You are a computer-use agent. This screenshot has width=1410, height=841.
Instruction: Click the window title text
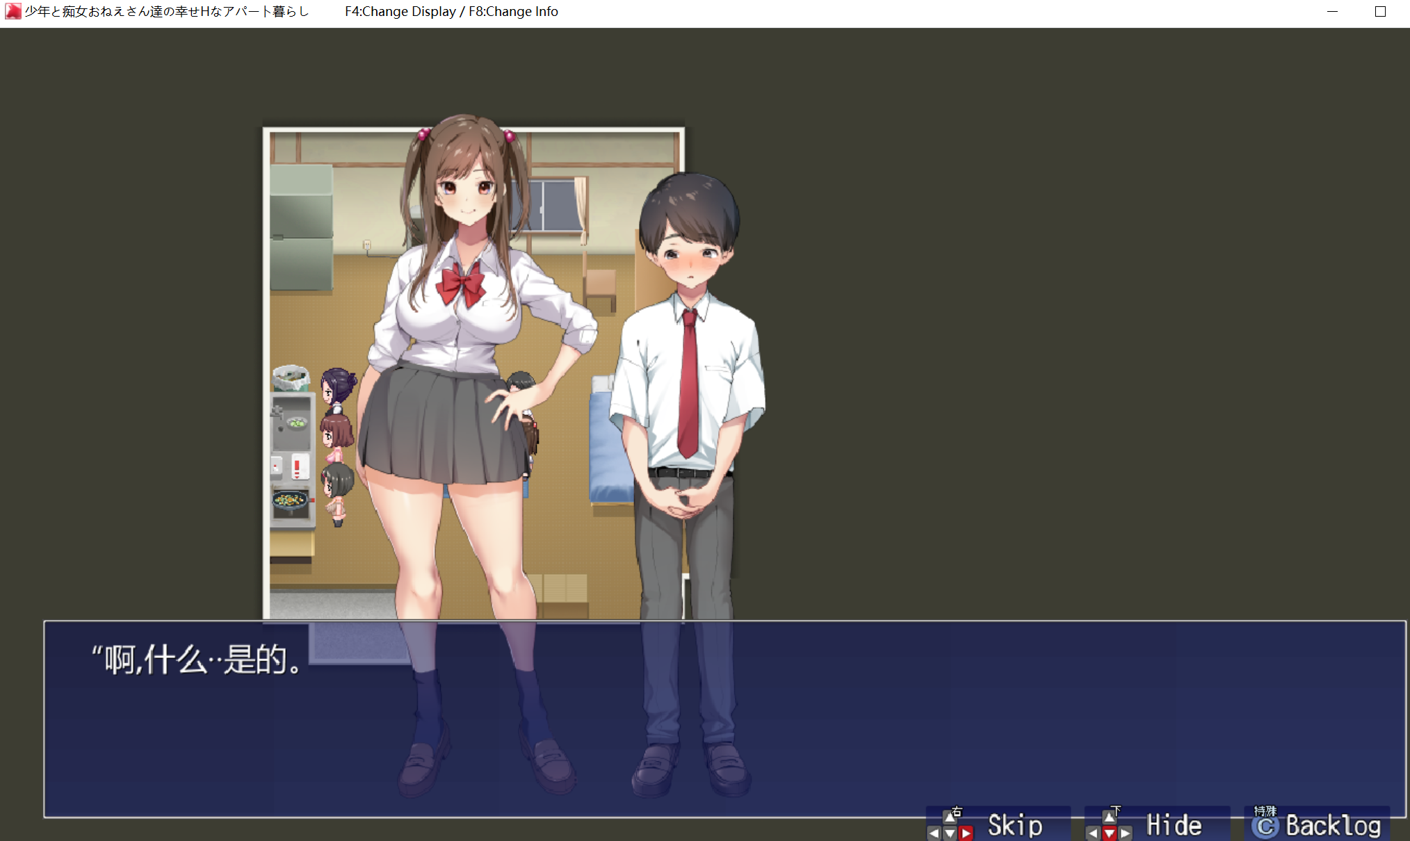click(167, 11)
